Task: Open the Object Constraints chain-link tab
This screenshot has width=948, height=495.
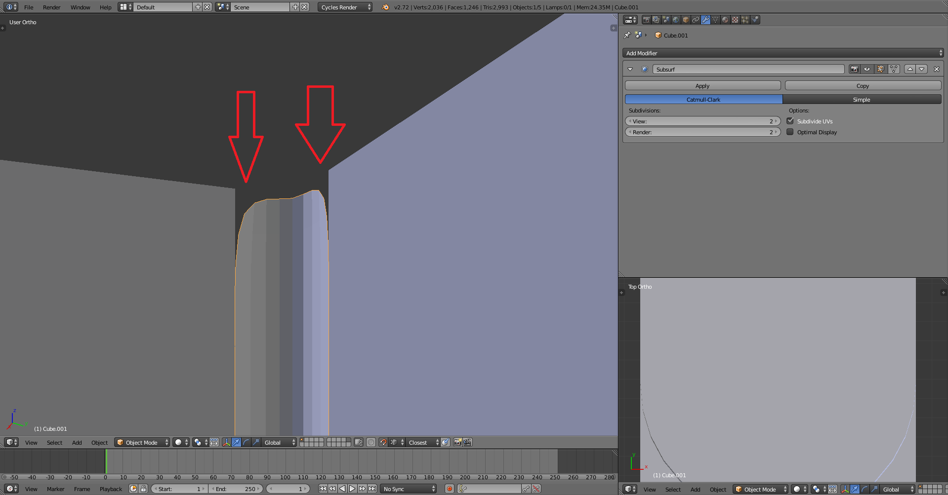Action: point(696,20)
